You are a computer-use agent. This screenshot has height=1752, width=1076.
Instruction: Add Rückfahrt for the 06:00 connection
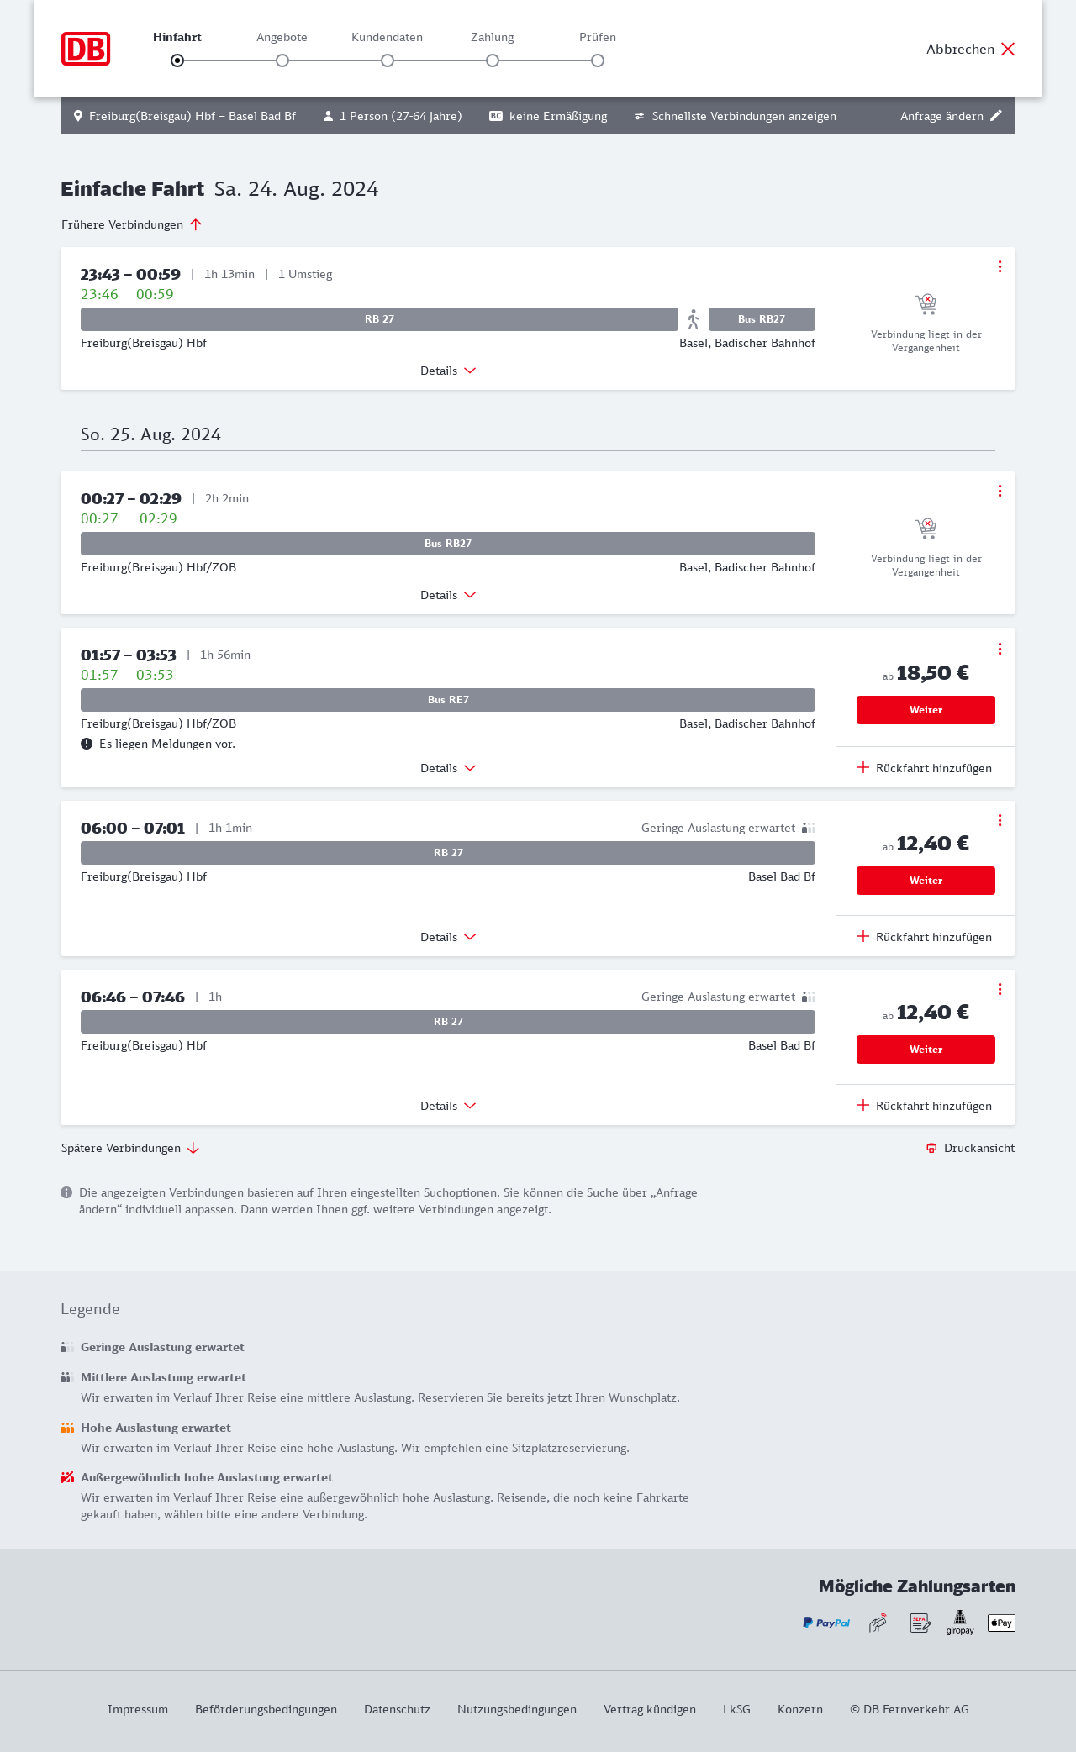coord(925,937)
